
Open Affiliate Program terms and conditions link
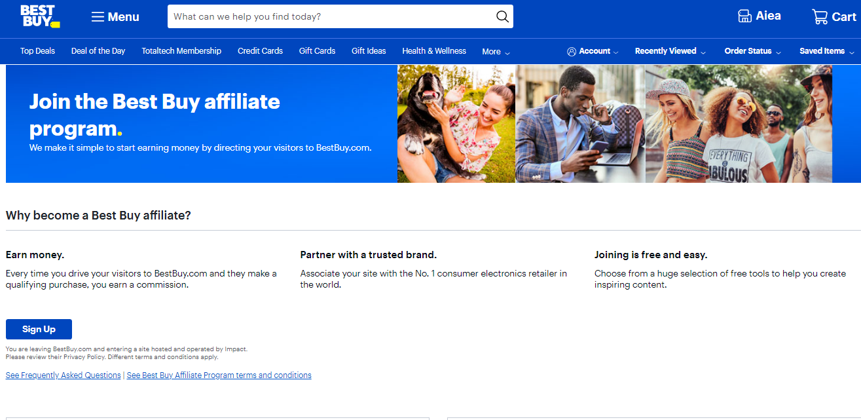click(219, 375)
